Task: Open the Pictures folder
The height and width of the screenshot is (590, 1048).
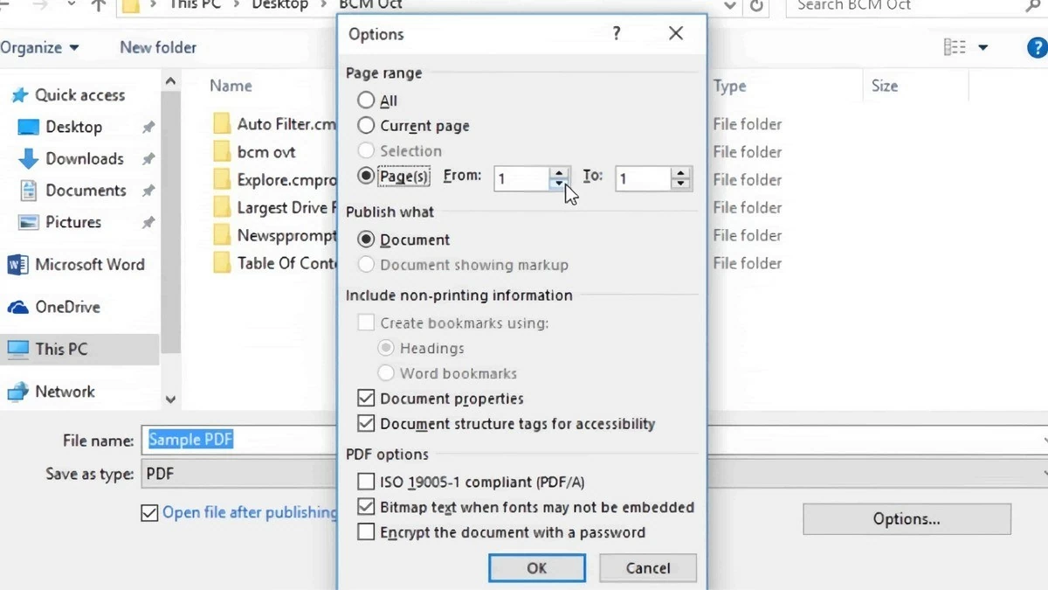Action: click(72, 222)
